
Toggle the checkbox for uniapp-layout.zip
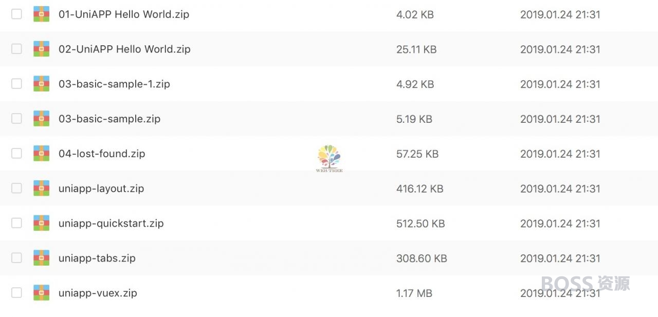point(16,188)
